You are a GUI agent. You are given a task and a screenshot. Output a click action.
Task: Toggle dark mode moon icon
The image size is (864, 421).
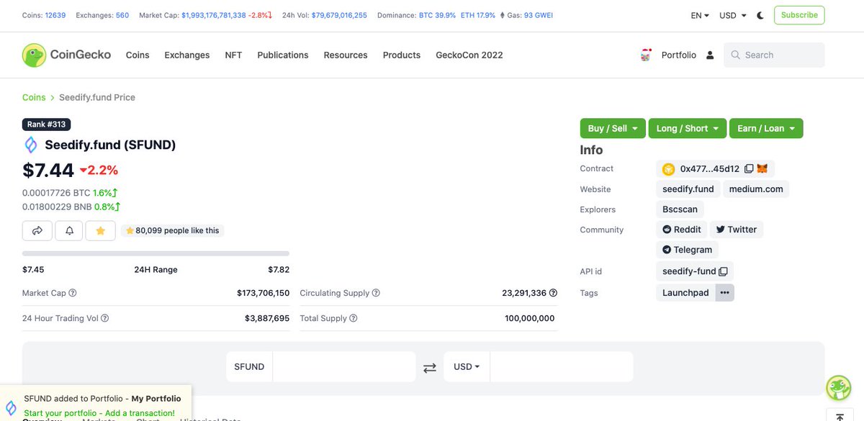pyautogui.click(x=760, y=15)
